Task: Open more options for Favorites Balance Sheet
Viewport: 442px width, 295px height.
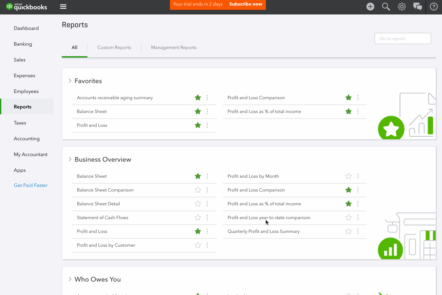Action: click(207, 111)
